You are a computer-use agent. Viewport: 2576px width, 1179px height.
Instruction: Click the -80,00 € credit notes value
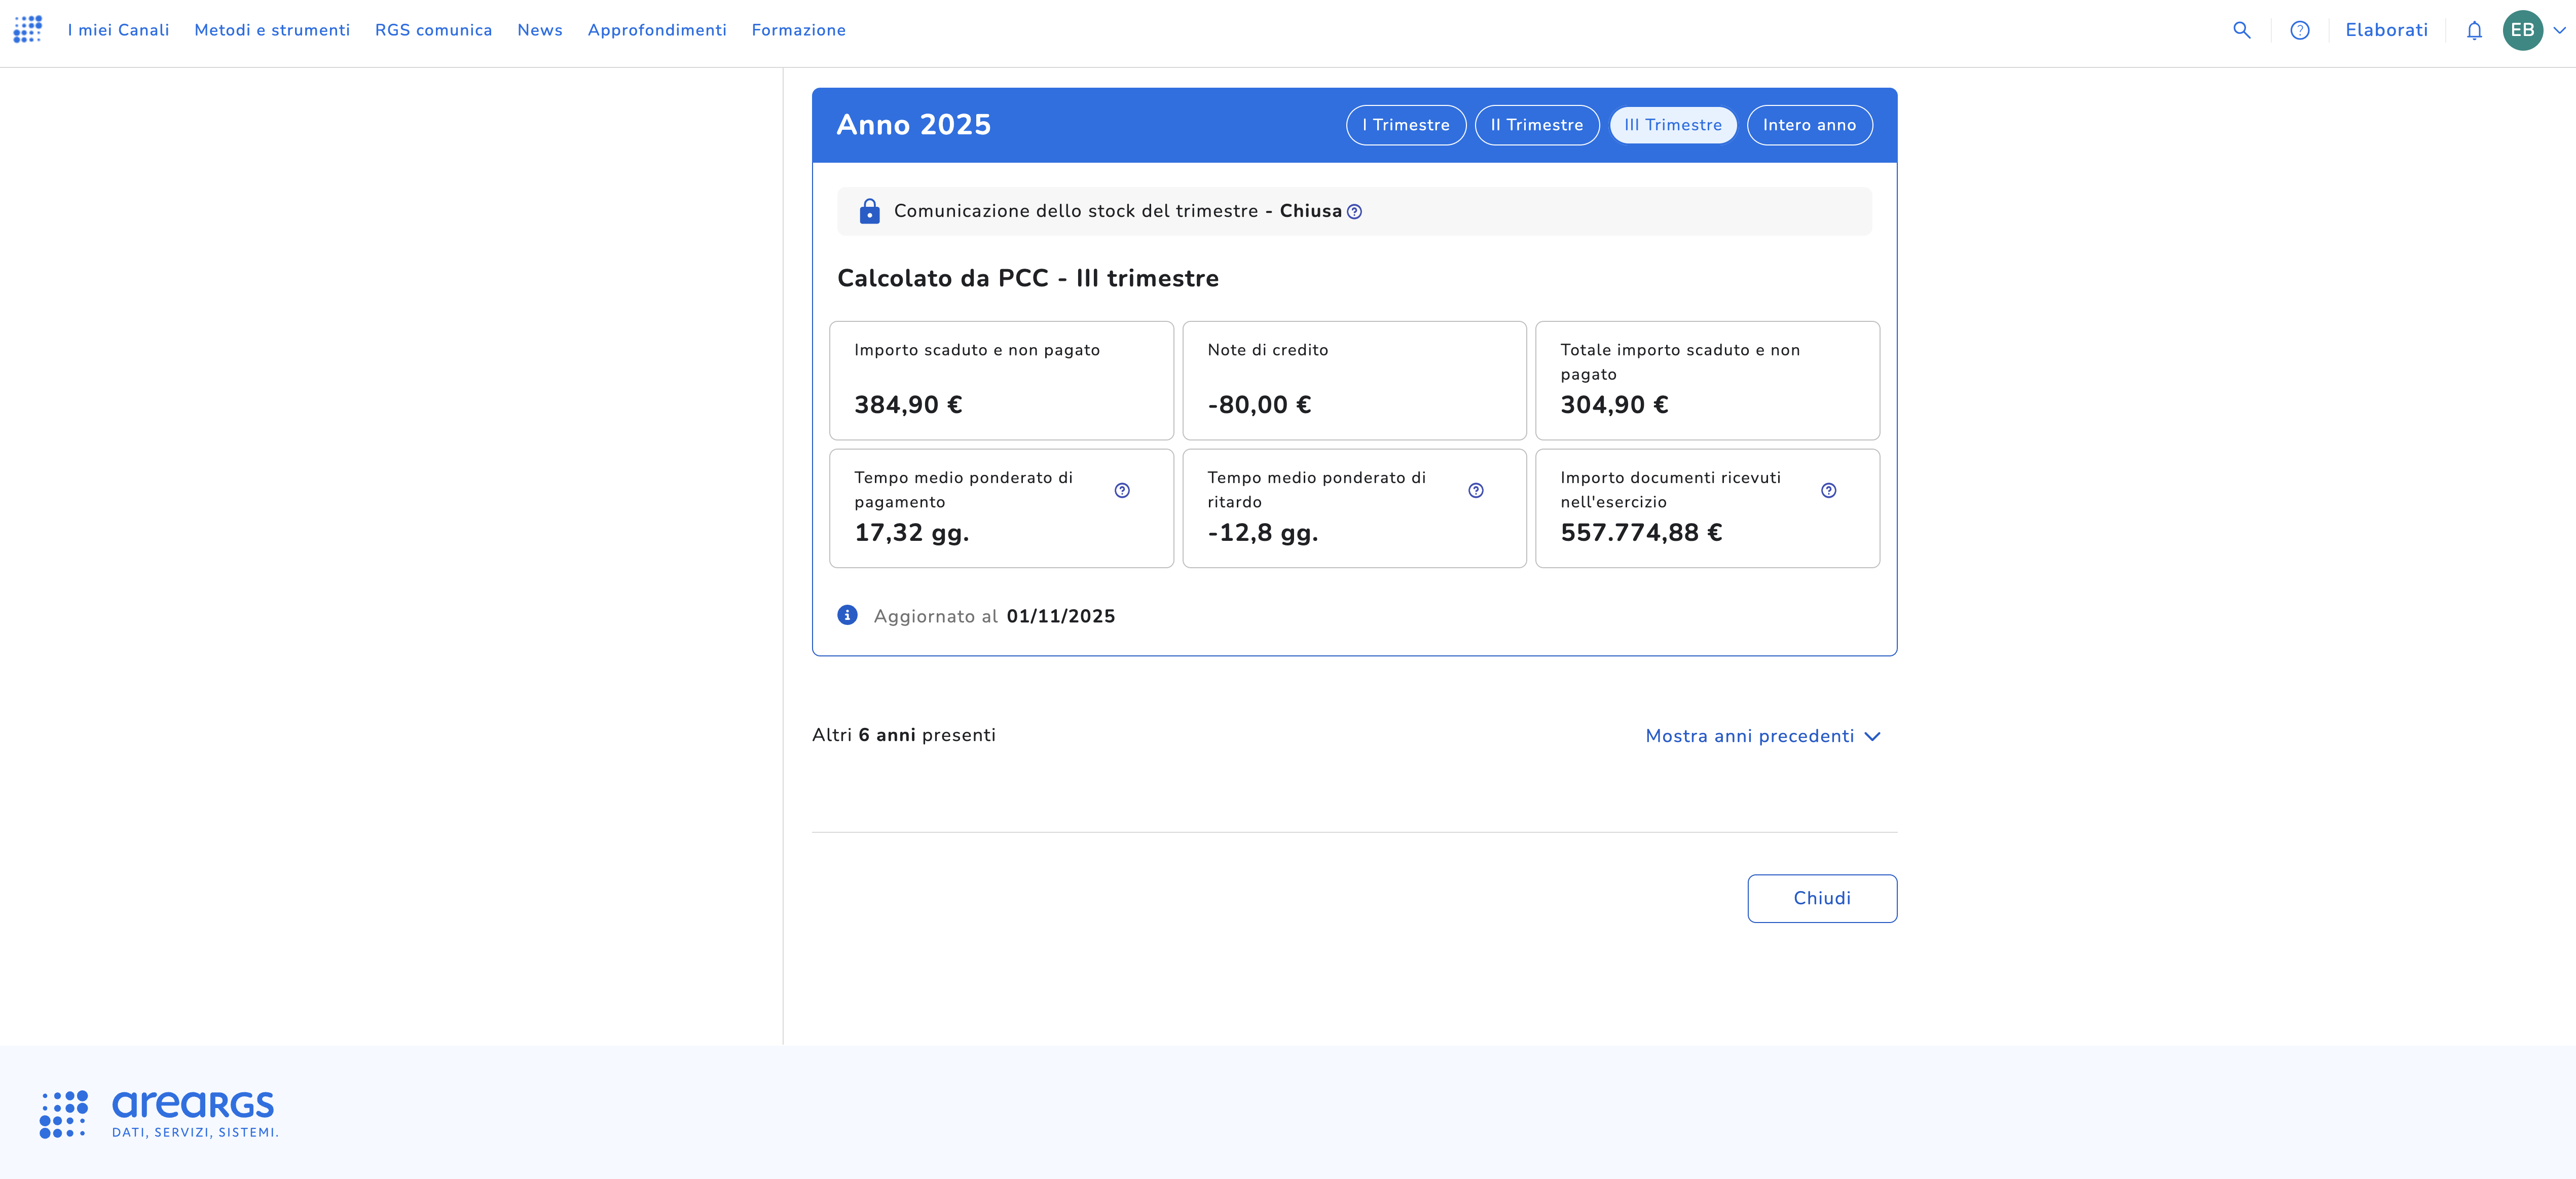[x=1259, y=405]
